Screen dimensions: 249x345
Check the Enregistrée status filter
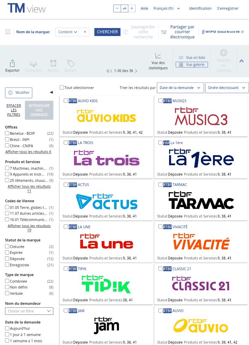[x=7, y=265]
